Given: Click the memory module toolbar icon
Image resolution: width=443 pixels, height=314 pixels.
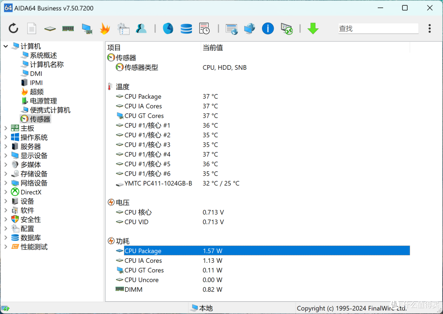Looking at the screenshot, I should (68, 29).
